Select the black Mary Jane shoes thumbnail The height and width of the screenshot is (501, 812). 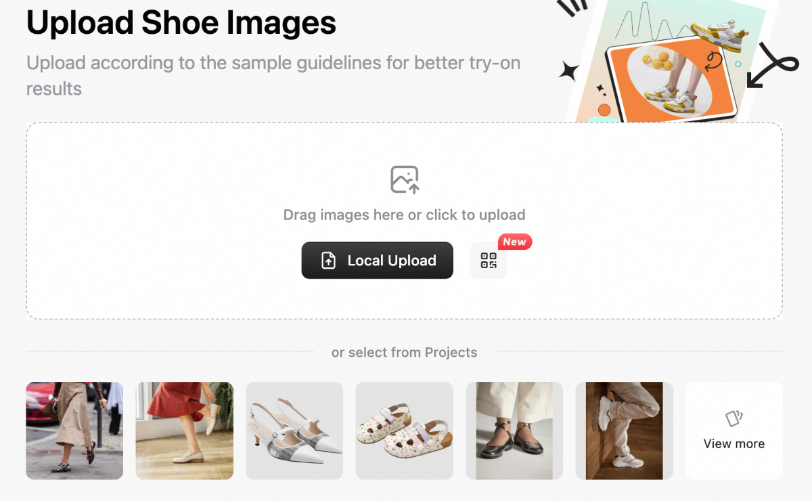(x=514, y=431)
